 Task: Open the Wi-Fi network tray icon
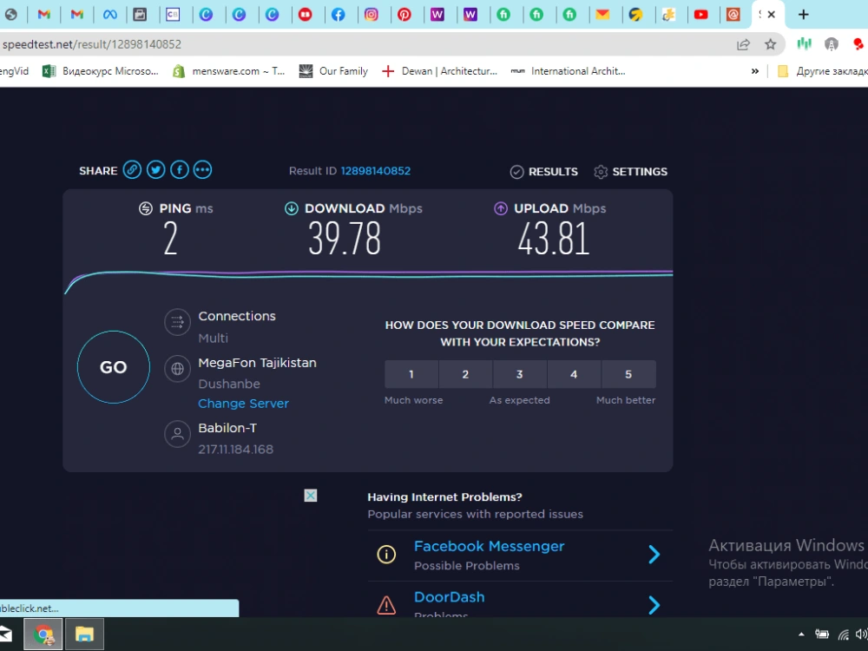coord(844,635)
